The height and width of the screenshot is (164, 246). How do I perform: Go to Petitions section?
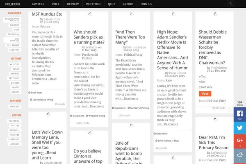[x=14, y=78]
